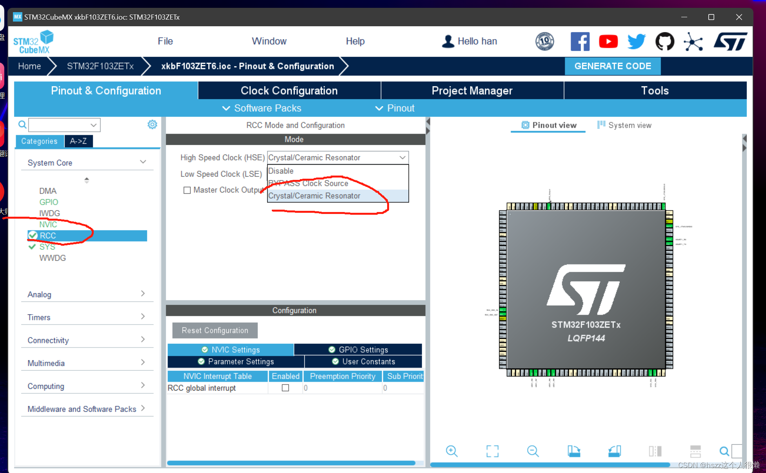Open the User Constants tab
The image size is (766, 473).
pos(364,361)
